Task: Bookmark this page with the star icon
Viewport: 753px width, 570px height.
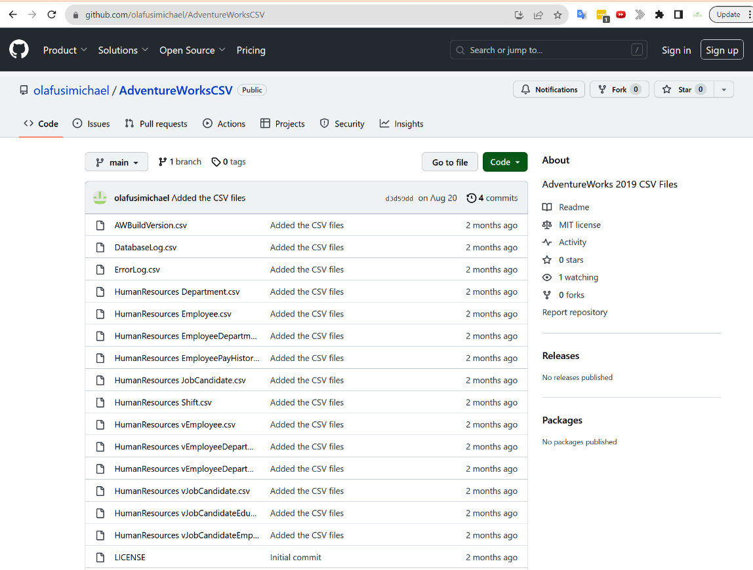Action: coord(558,14)
